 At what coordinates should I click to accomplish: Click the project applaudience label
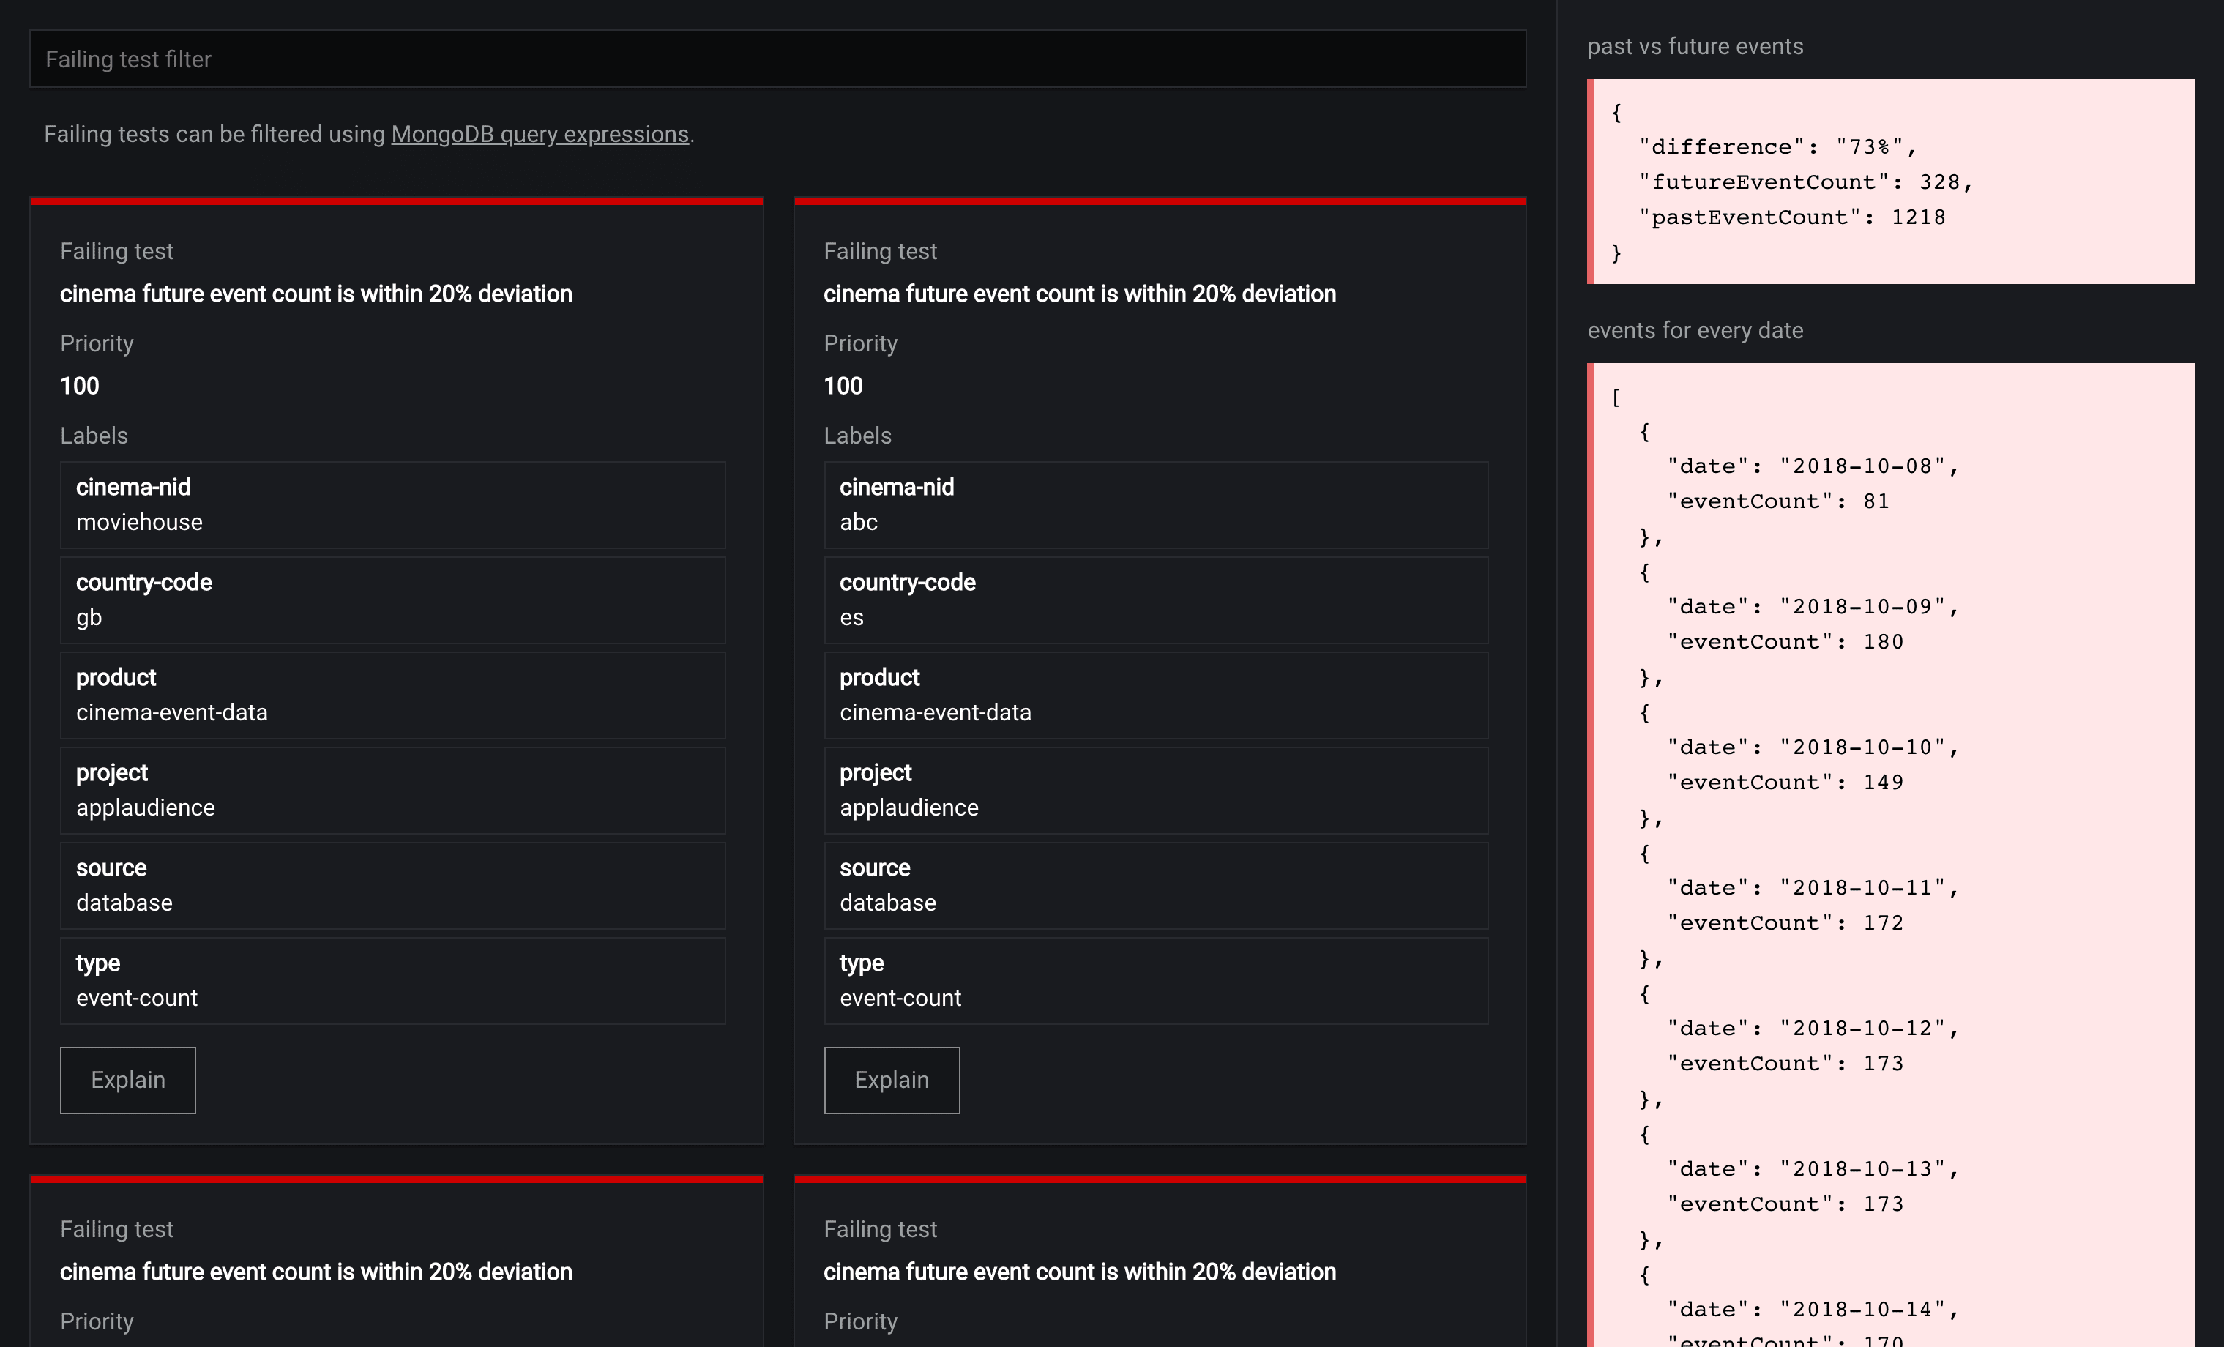(392, 790)
